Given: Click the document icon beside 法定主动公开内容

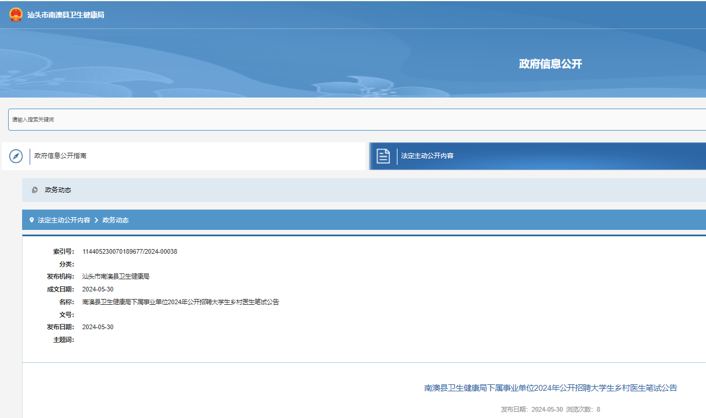Looking at the screenshot, I should [x=383, y=156].
